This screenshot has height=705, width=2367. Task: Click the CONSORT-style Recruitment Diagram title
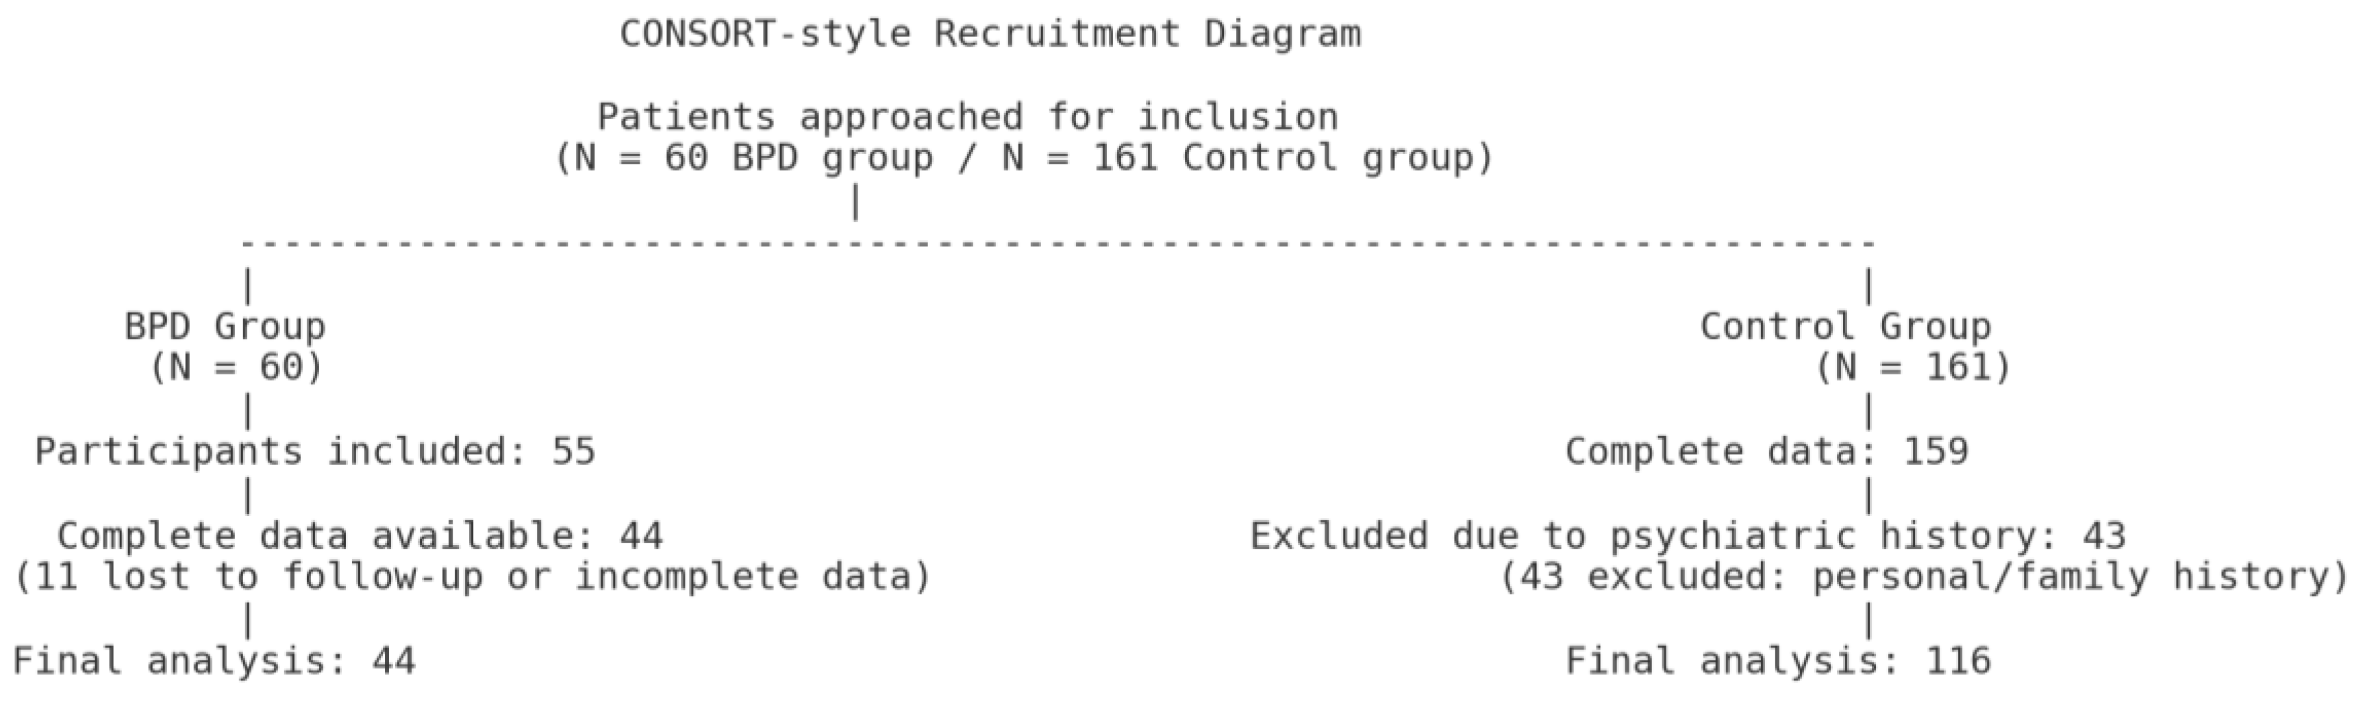(x=990, y=35)
